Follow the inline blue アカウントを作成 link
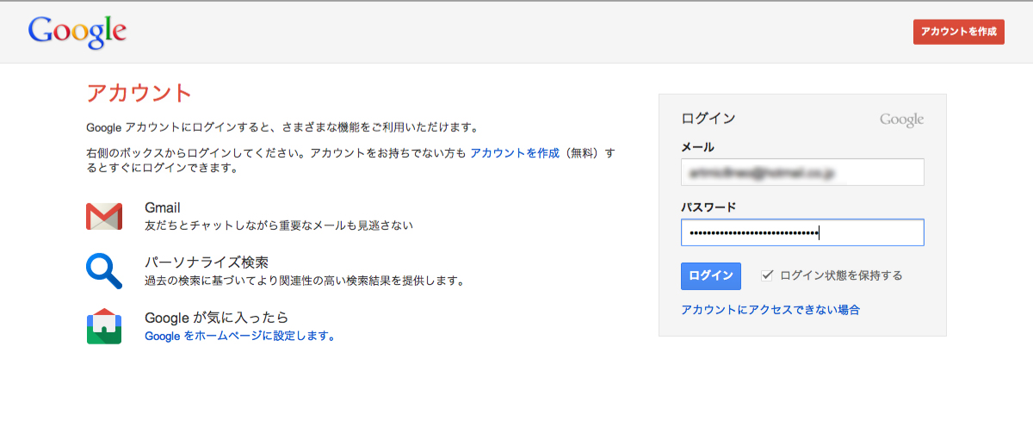 515,153
